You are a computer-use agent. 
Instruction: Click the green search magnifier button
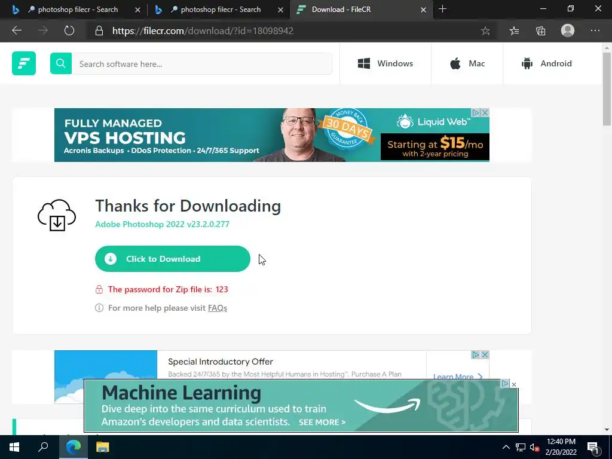tap(61, 63)
